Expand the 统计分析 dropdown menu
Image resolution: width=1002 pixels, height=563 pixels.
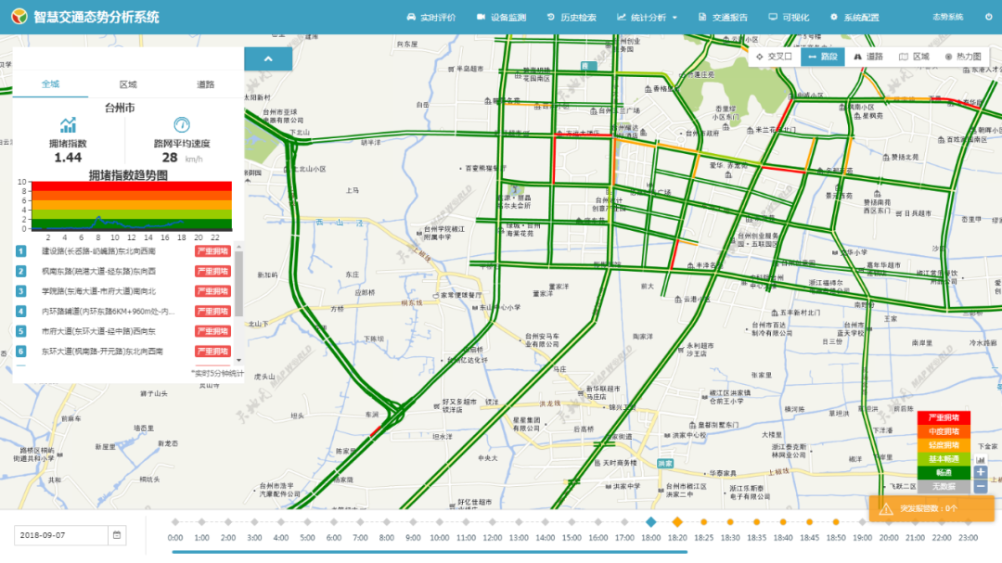[x=647, y=18]
